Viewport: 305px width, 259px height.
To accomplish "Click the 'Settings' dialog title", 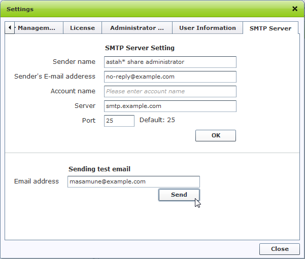I will [x=20, y=9].
